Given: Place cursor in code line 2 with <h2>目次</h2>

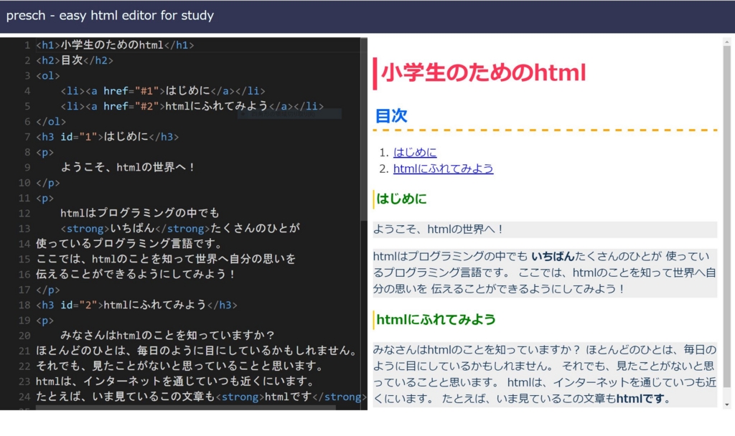Looking at the screenshot, I should 75,60.
